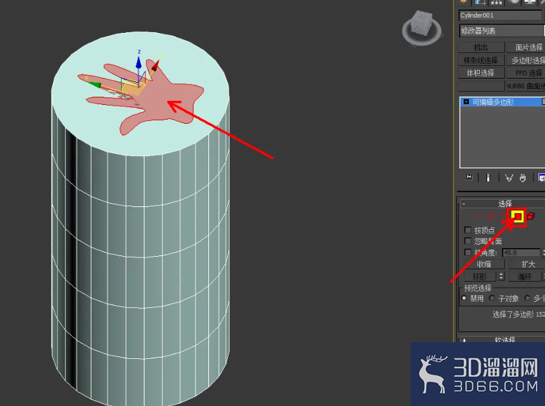
Task: Click Remove Modifier from stack icon
Action: (x=522, y=178)
